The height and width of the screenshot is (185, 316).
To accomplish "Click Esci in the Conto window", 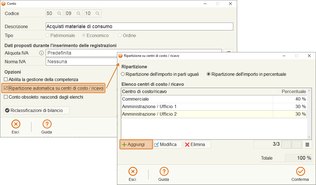I will click(x=16, y=127).
